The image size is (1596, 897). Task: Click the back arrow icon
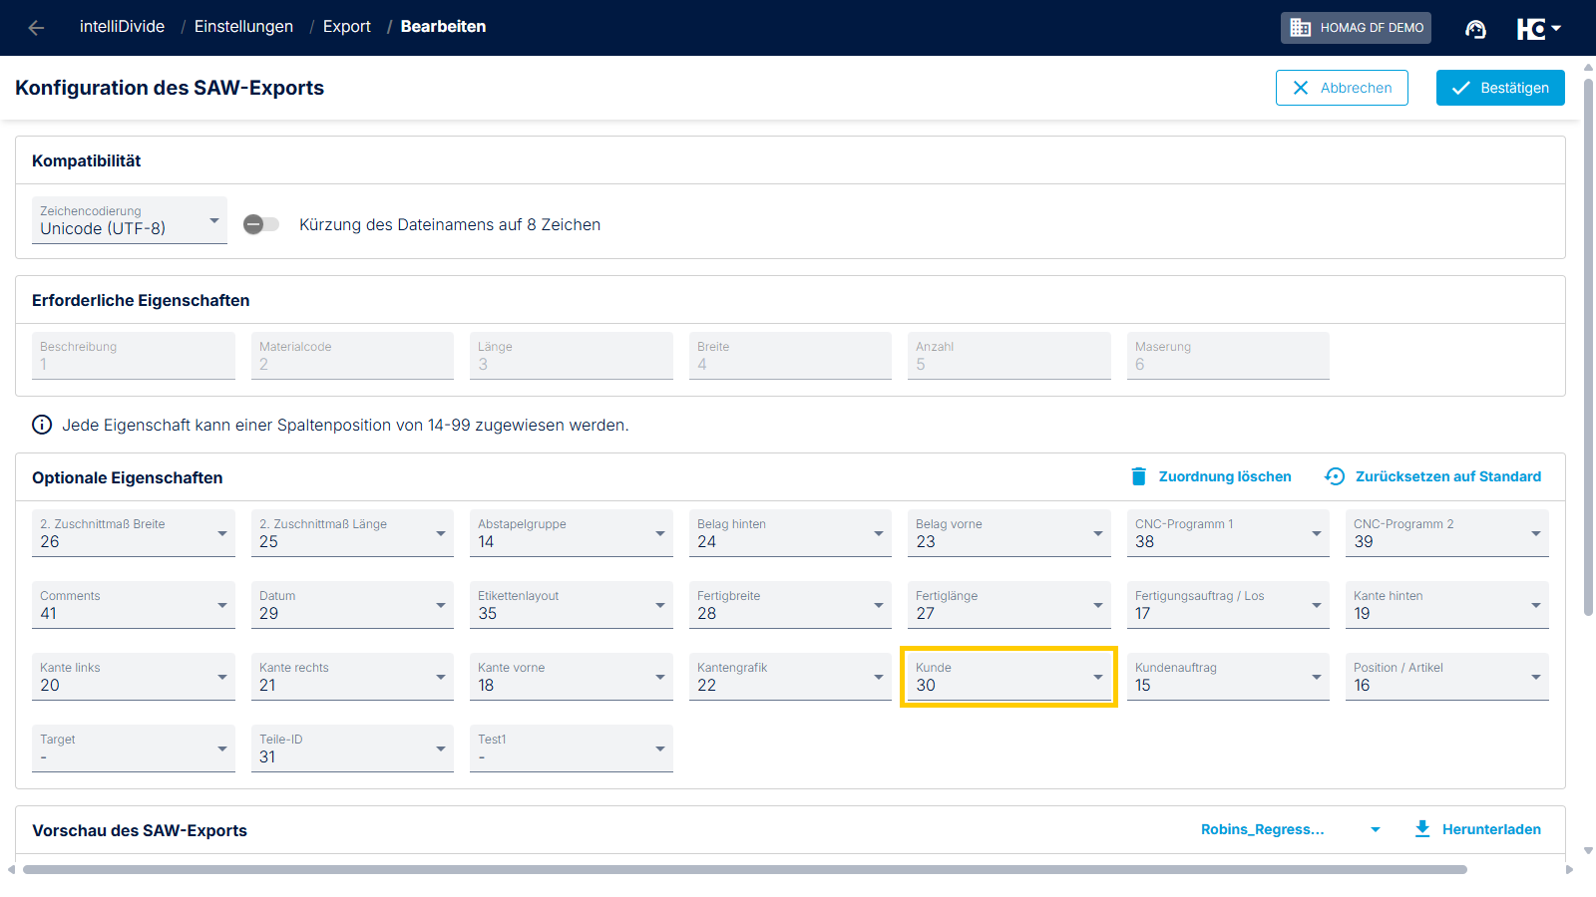[37, 28]
